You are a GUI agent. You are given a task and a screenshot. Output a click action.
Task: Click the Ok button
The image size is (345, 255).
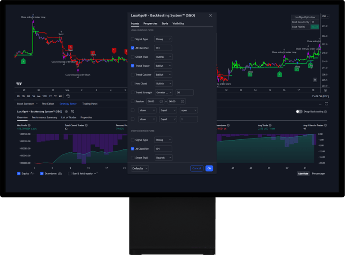coord(209,168)
